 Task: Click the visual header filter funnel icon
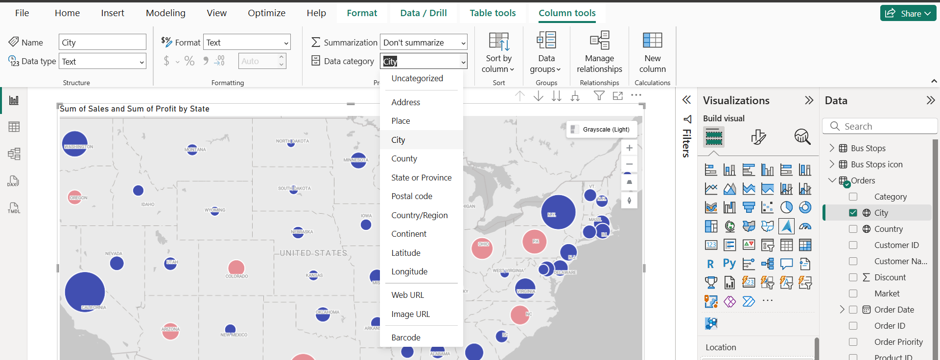tap(599, 96)
